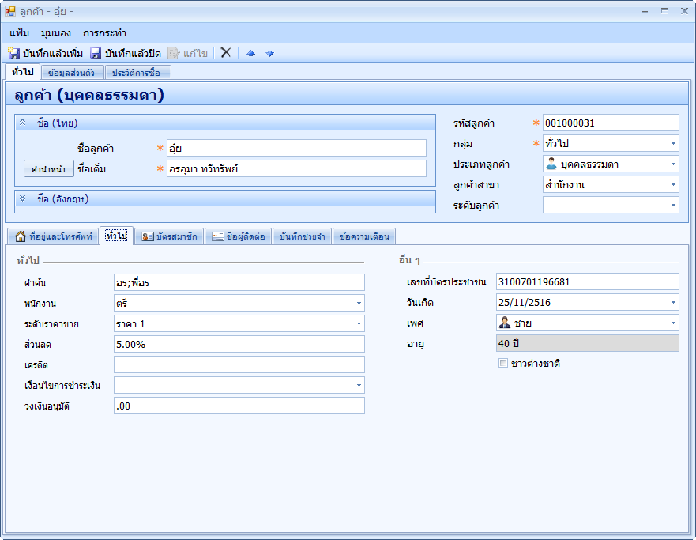Click the ส่วนลด input field
This screenshot has width=696, height=540.
(x=239, y=344)
